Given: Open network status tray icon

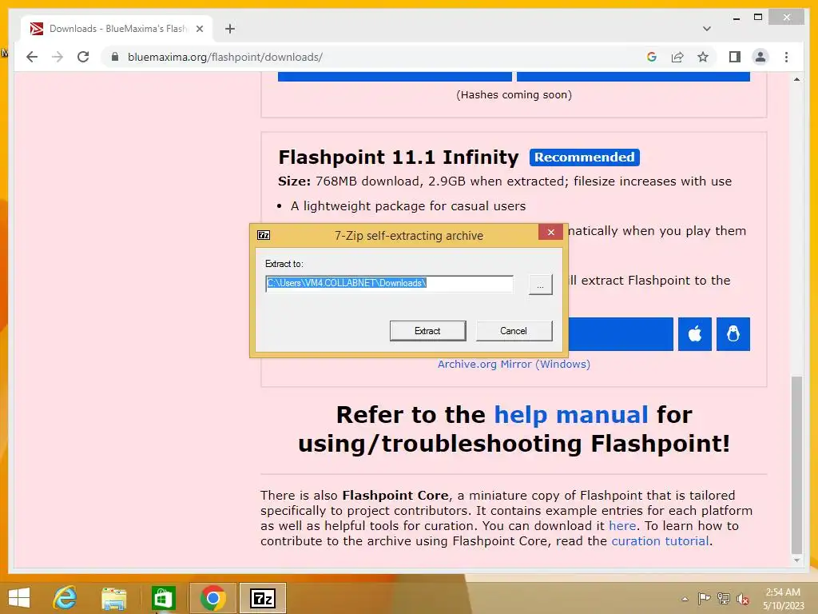Looking at the screenshot, I should [724, 598].
